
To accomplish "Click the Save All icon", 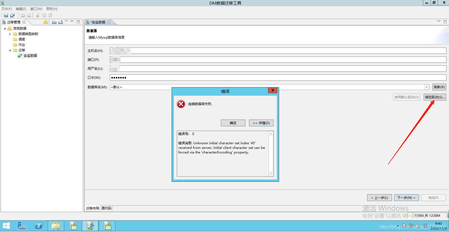I will pos(12,15).
